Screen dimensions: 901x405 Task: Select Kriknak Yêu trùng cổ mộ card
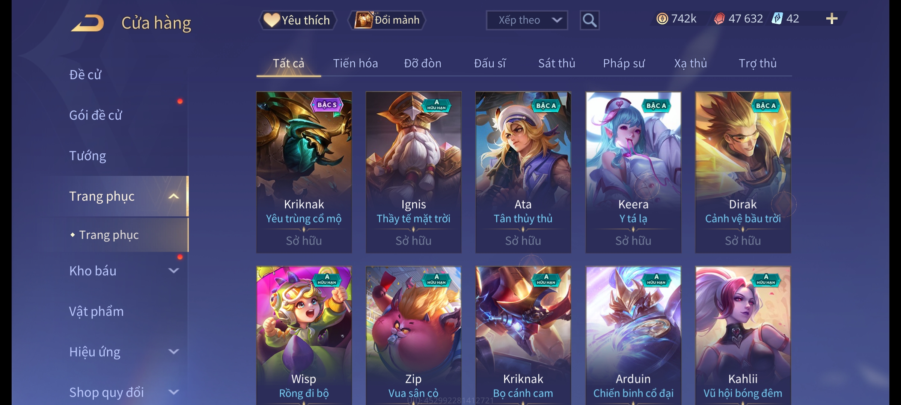point(304,172)
